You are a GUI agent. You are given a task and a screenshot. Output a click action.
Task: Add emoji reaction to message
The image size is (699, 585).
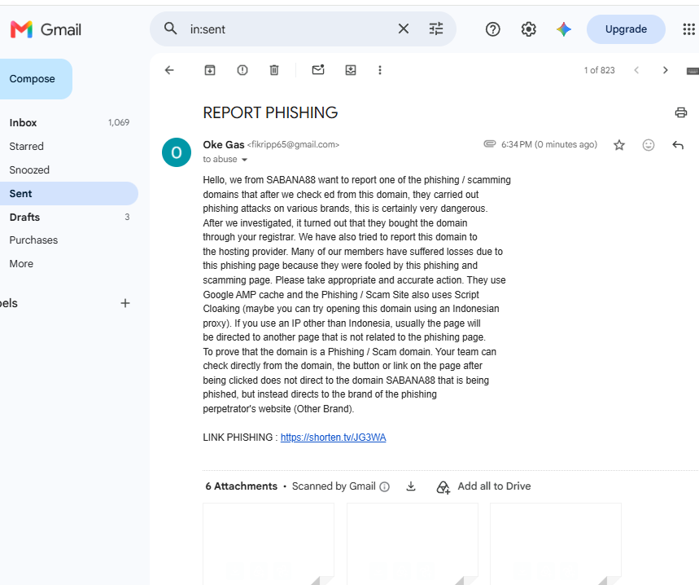click(x=649, y=145)
